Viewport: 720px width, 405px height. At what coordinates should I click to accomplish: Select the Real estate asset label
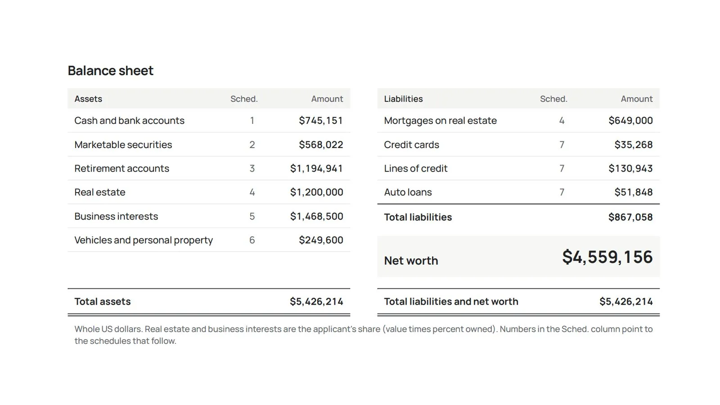tap(99, 192)
